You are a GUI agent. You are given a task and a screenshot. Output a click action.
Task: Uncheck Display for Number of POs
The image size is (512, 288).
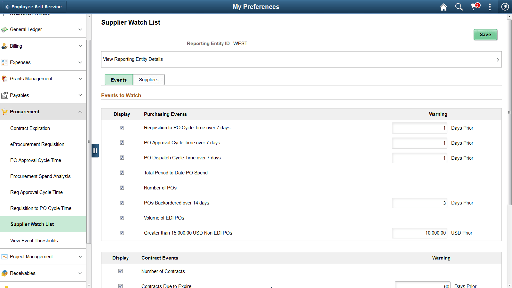122,188
